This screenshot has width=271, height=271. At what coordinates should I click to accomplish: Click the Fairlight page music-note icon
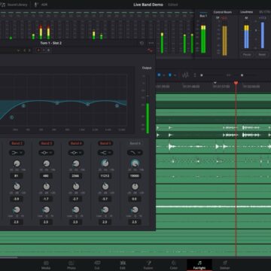pyautogui.click(x=199, y=263)
